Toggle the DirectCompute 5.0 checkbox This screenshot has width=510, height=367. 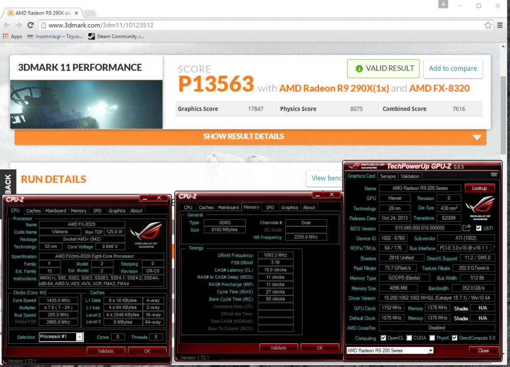pos(455,338)
